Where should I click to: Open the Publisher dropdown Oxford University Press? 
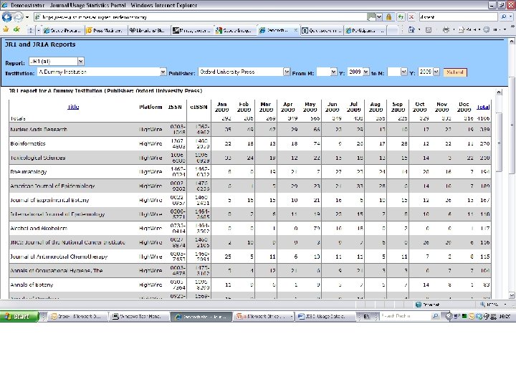[x=244, y=72]
